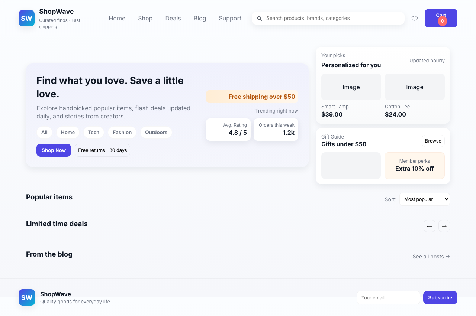Viewport: 476px width, 316px height.
Task: Enable the Outdoors filter chip
Action: pos(156,132)
